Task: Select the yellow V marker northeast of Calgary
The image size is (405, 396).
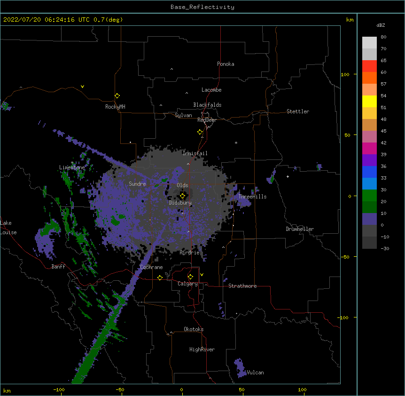Action: (202, 275)
